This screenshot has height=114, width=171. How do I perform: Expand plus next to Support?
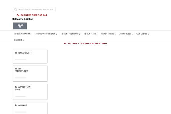click(x=23, y=40)
